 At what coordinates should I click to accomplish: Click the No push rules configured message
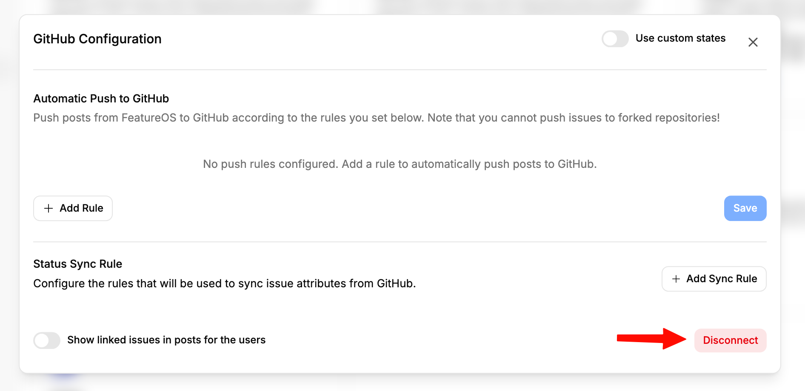[x=400, y=164]
